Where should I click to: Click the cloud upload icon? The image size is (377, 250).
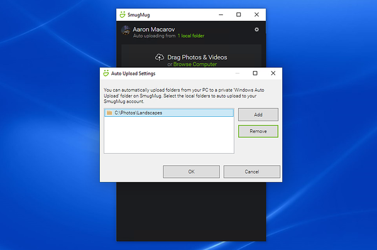[160, 57]
